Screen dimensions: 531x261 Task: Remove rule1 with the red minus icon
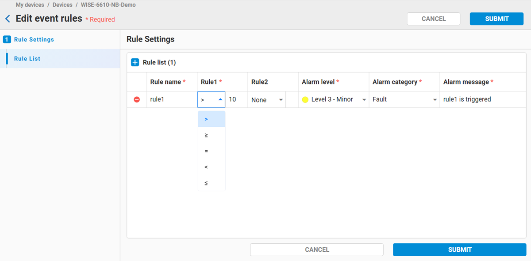[137, 100]
